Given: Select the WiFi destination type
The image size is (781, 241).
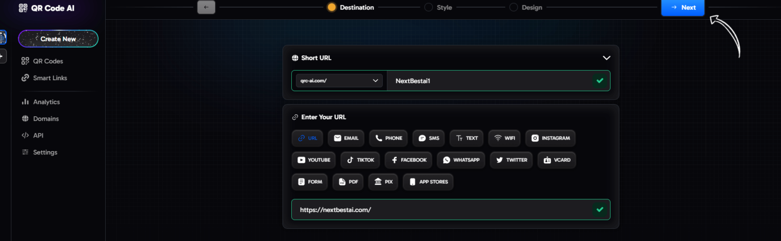Looking at the screenshot, I should coord(504,138).
